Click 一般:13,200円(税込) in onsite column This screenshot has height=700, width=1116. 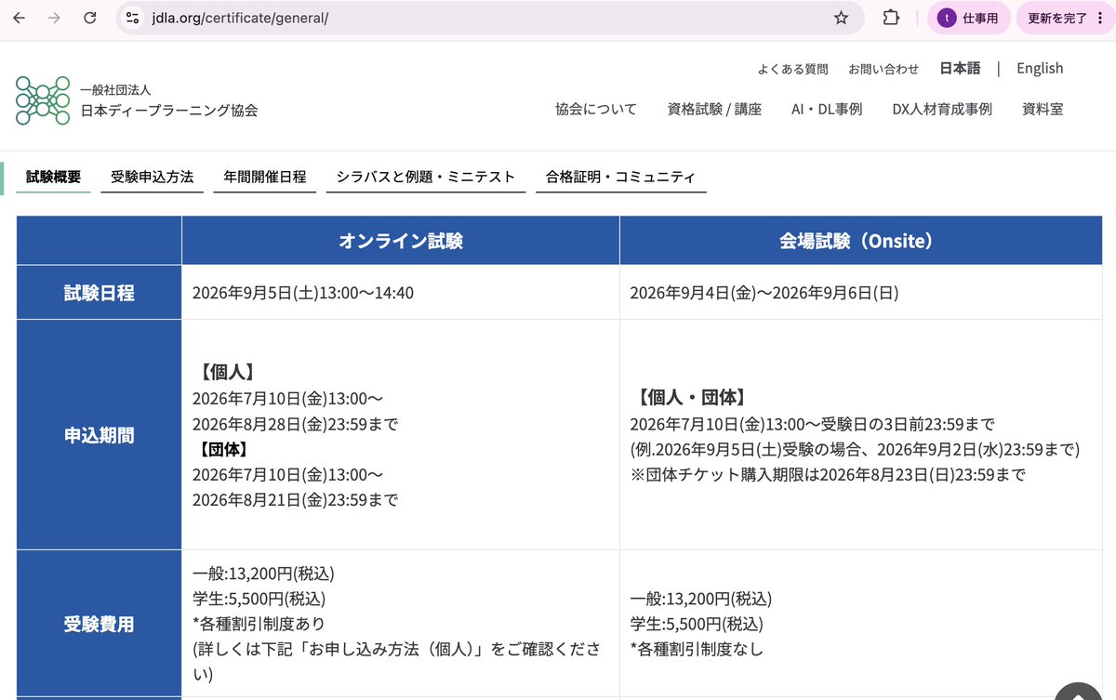pyautogui.click(x=700, y=599)
